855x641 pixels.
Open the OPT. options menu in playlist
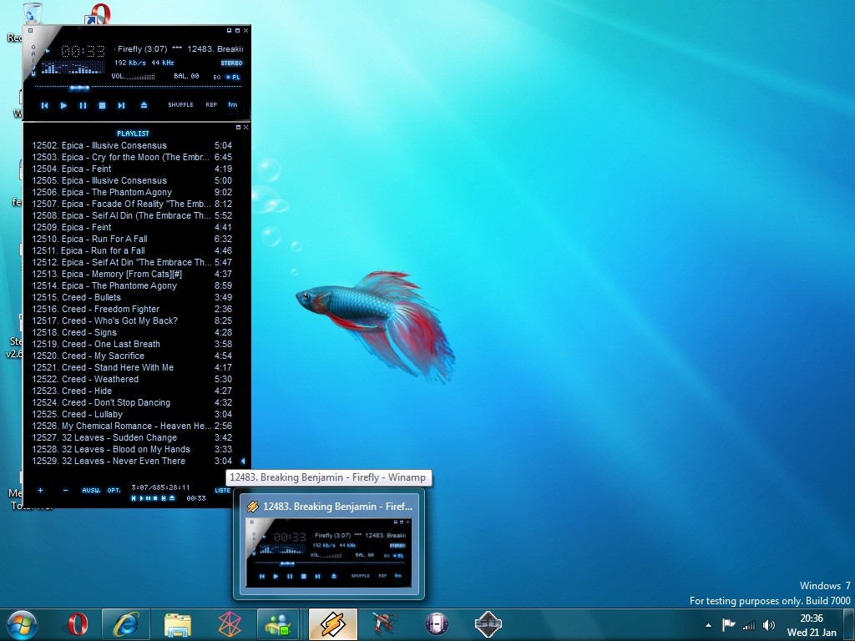pos(114,490)
